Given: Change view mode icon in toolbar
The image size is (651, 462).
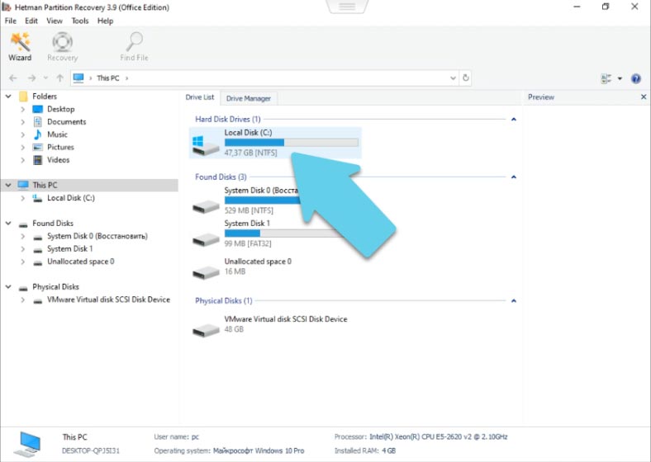Looking at the screenshot, I should pyautogui.click(x=606, y=78).
